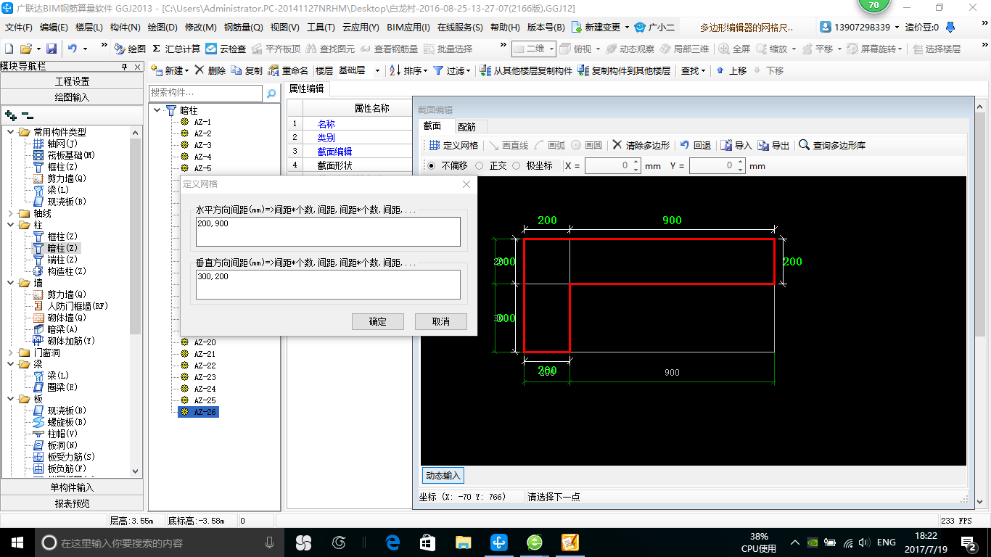Click 上移 move up arrow

click(x=720, y=70)
